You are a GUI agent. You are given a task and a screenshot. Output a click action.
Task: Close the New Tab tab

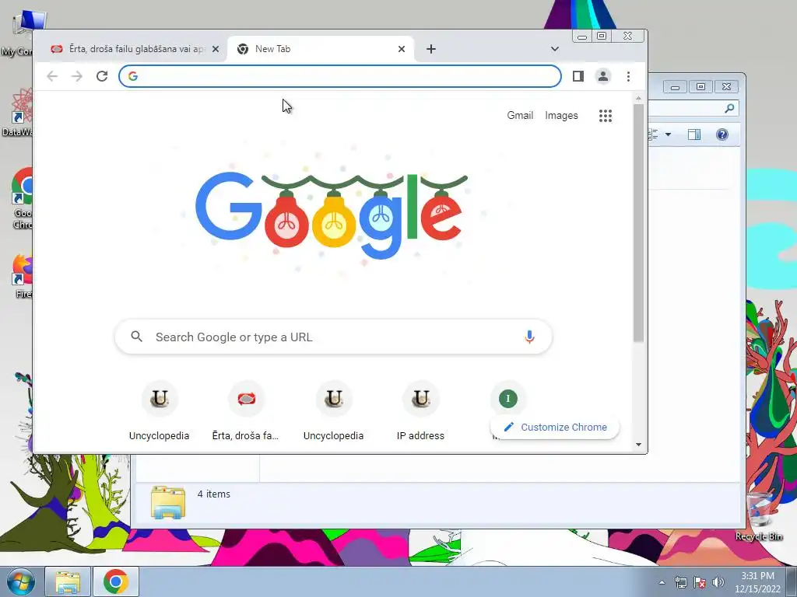click(402, 49)
